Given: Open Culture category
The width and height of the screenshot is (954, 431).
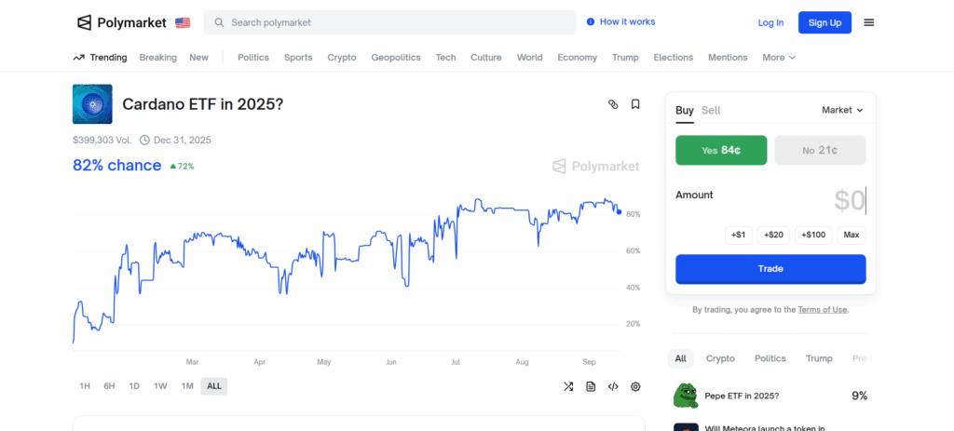Looking at the screenshot, I should coord(486,58).
